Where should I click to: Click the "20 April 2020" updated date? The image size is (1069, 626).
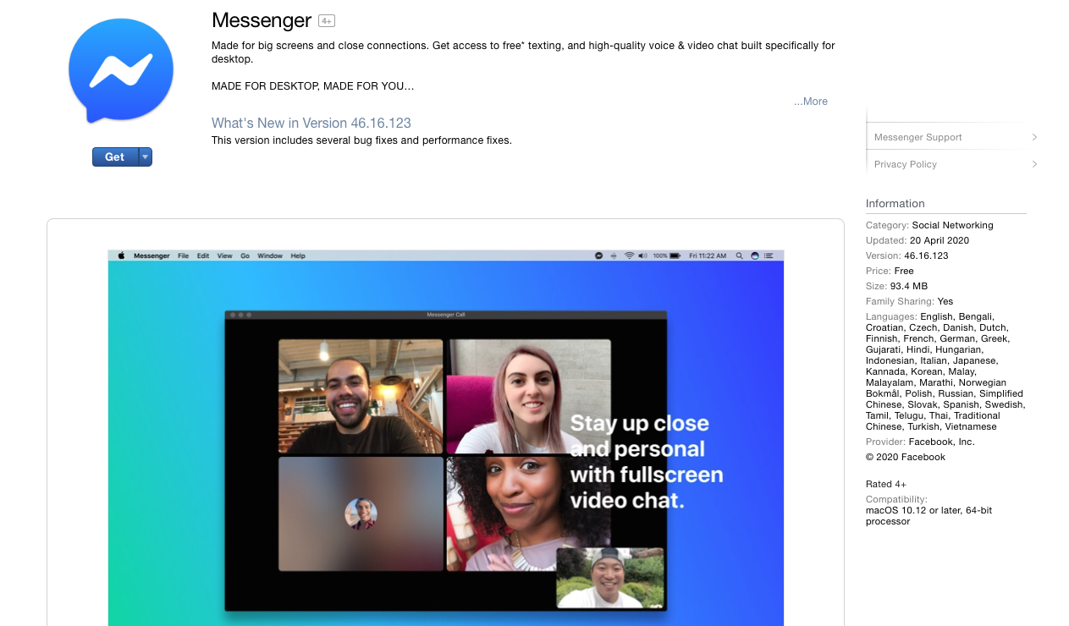(940, 241)
